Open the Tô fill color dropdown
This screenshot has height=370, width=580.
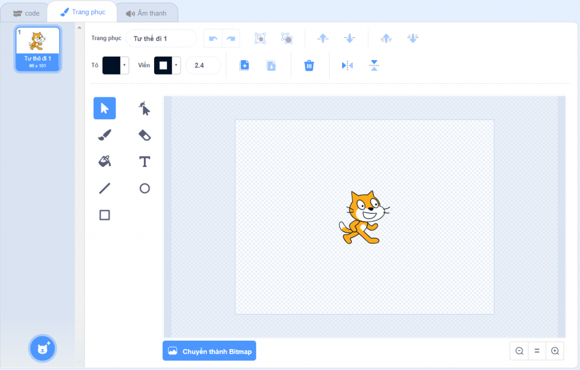(x=125, y=66)
